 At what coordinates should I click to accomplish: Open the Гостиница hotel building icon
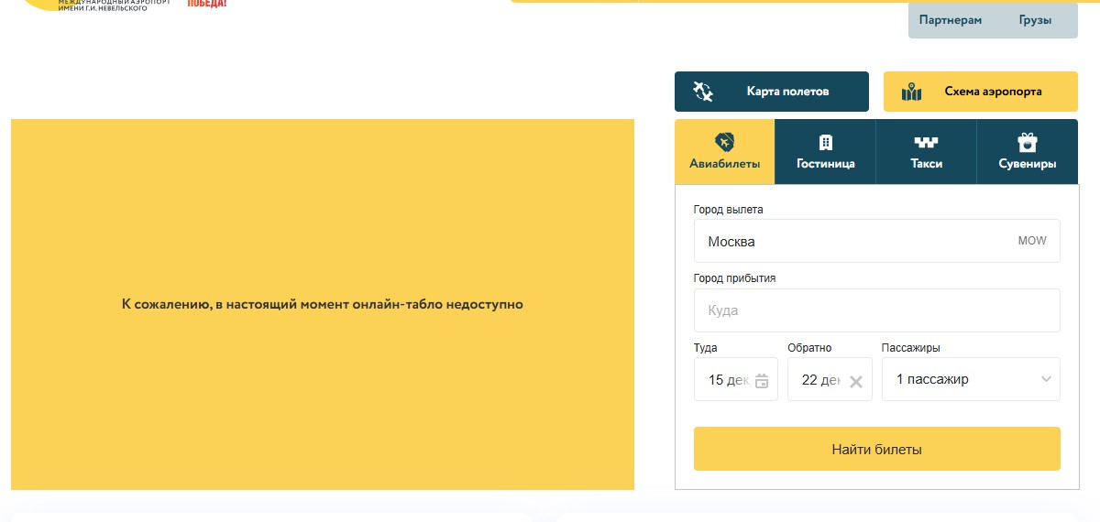[825, 142]
